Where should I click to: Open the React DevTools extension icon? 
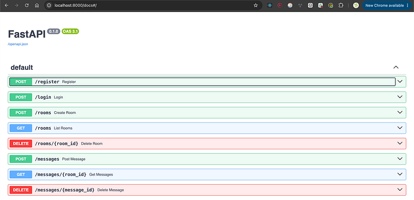tap(270, 5)
